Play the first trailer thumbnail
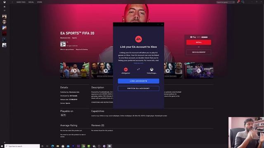This screenshot has height=148, width=264. (75, 71)
